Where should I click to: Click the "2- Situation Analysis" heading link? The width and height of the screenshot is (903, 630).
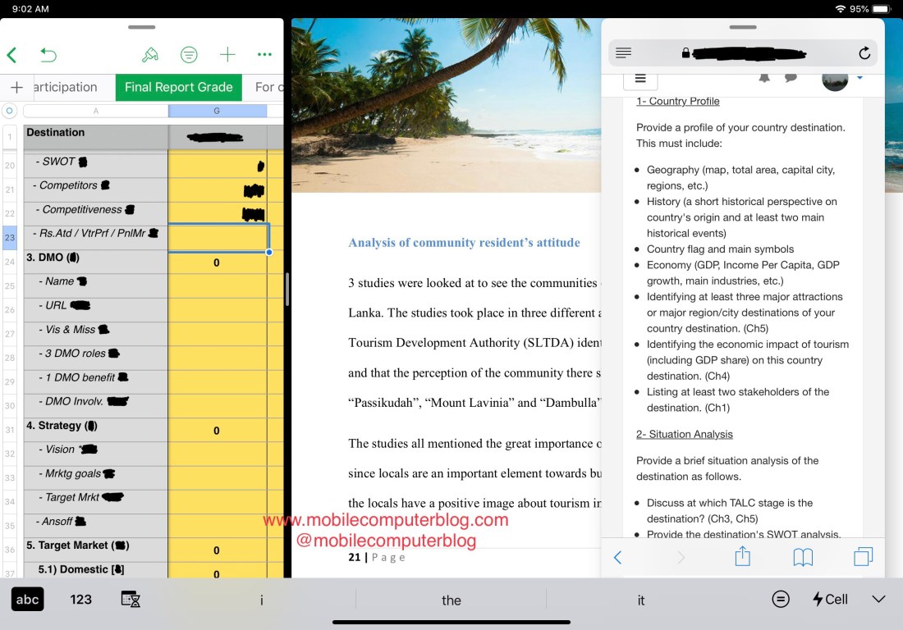[684, 434]
